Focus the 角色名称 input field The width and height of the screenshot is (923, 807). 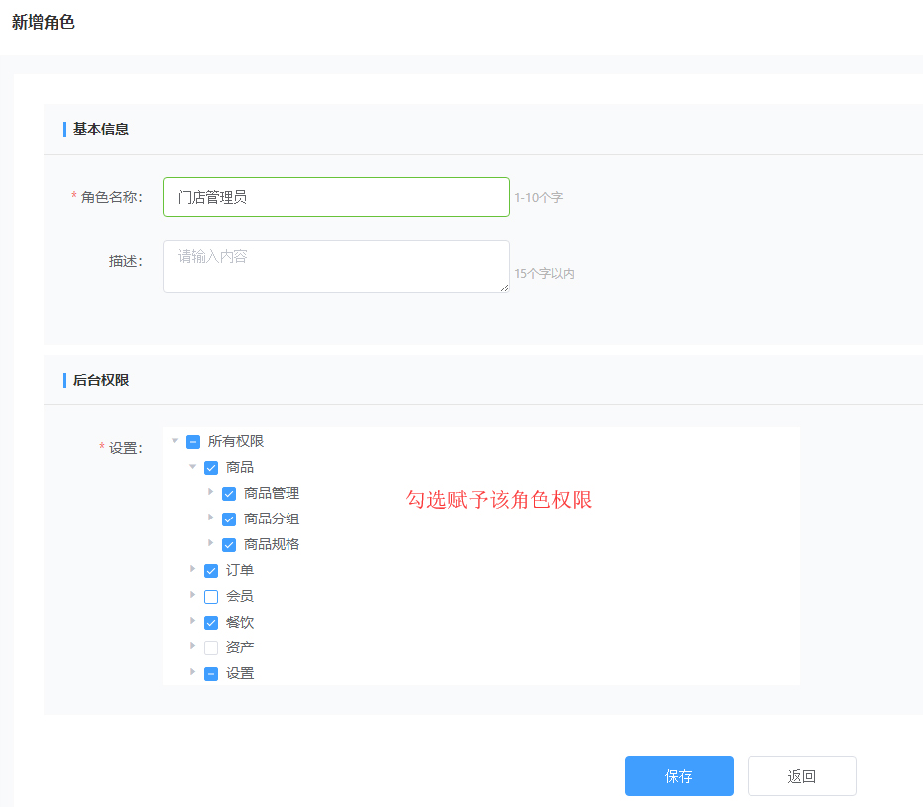[336, 197]
